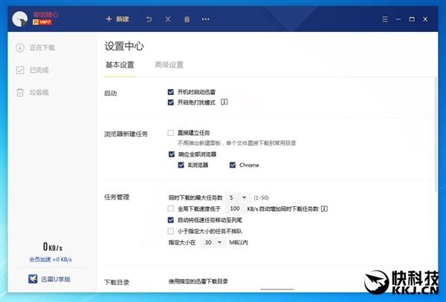Viewport: 446px width, 302px height.
Task: Open the 垃圾箱 (Trash) list
Action: click(x=39, y=93)
